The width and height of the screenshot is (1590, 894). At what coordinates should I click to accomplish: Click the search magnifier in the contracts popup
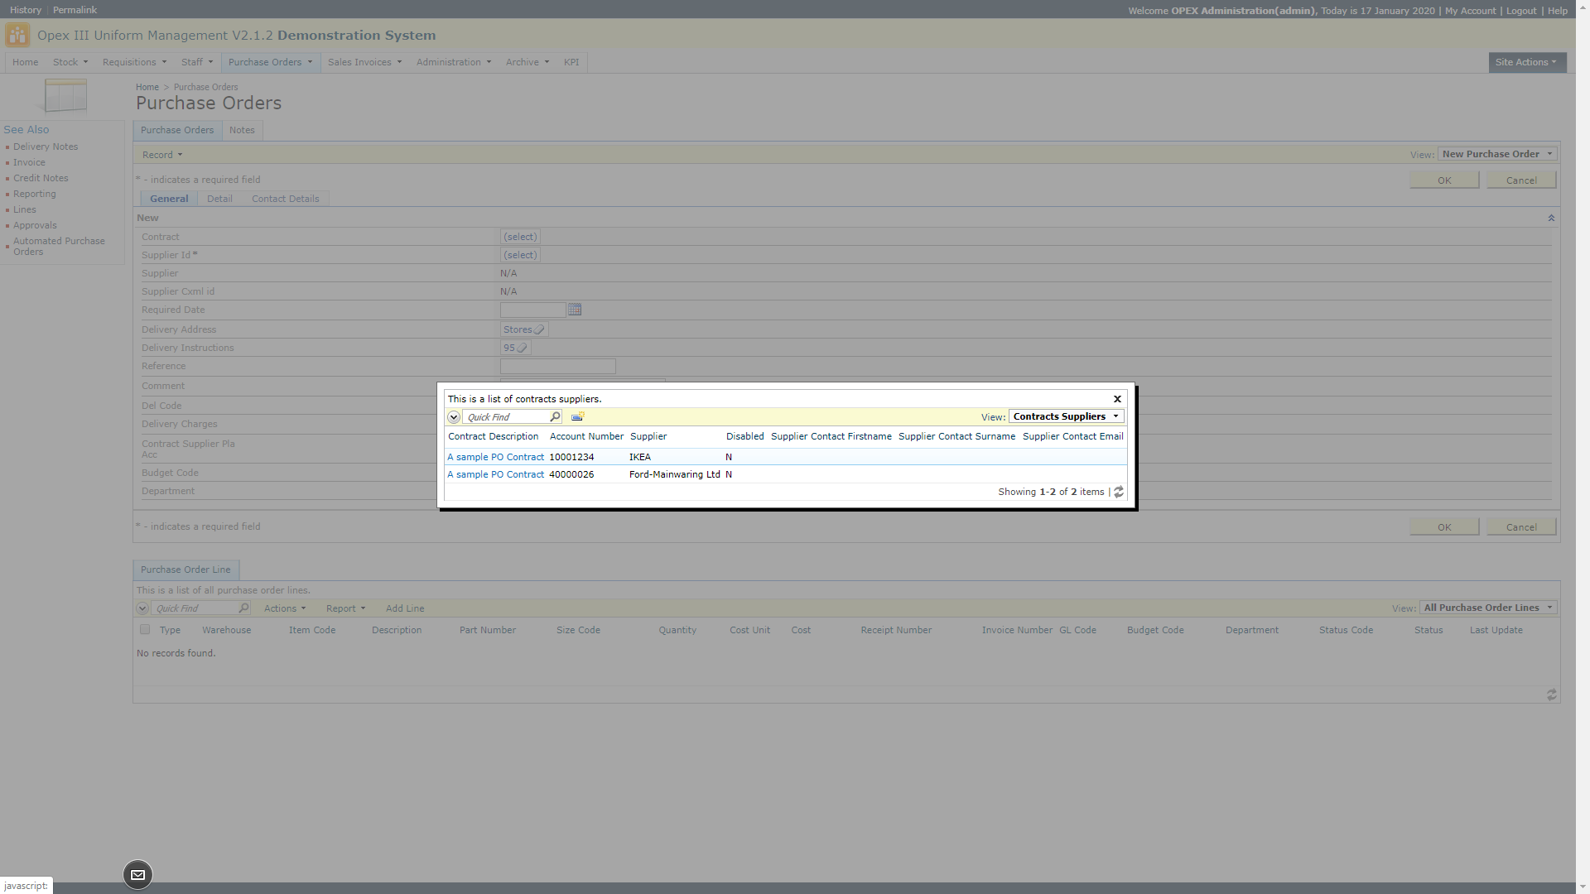click(x=555, y=417)
